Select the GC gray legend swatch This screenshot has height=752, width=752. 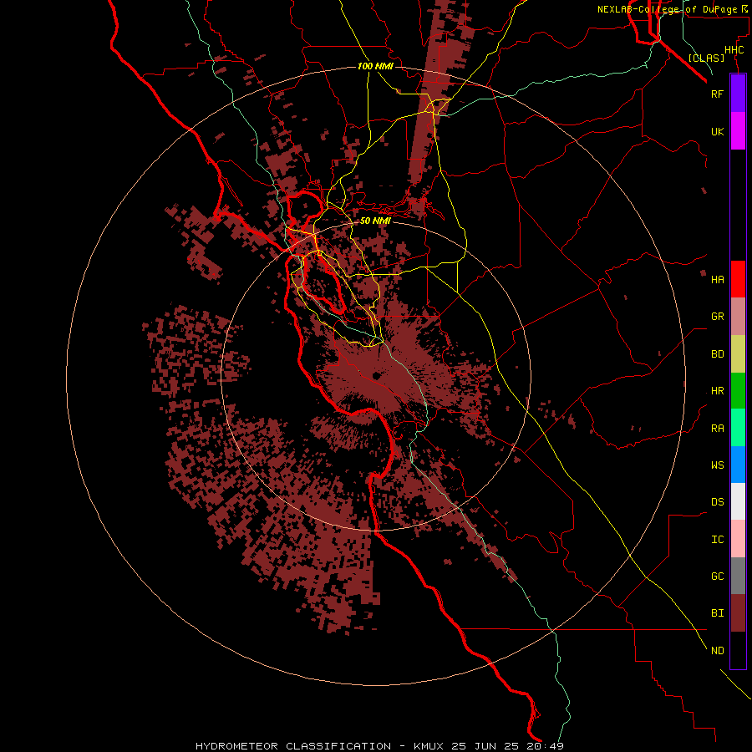tap(738, 576)
